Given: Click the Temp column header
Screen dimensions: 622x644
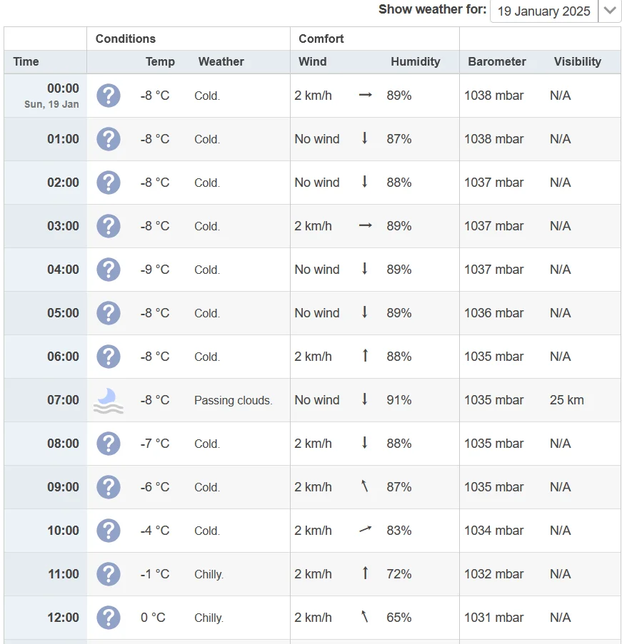Looking at the screenshot, I should [160, 61].
